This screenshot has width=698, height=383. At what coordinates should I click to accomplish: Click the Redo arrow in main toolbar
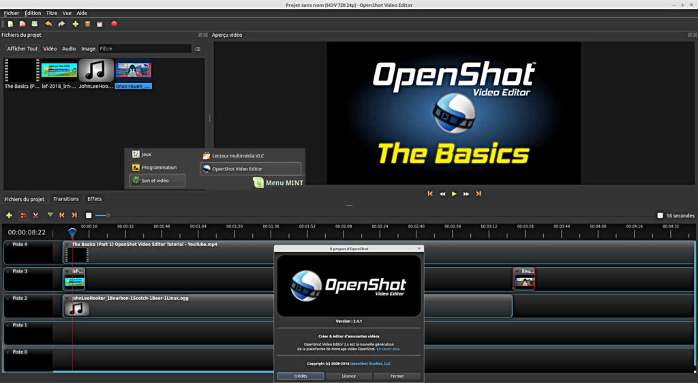pyautogui.click(x=61, y=24)
